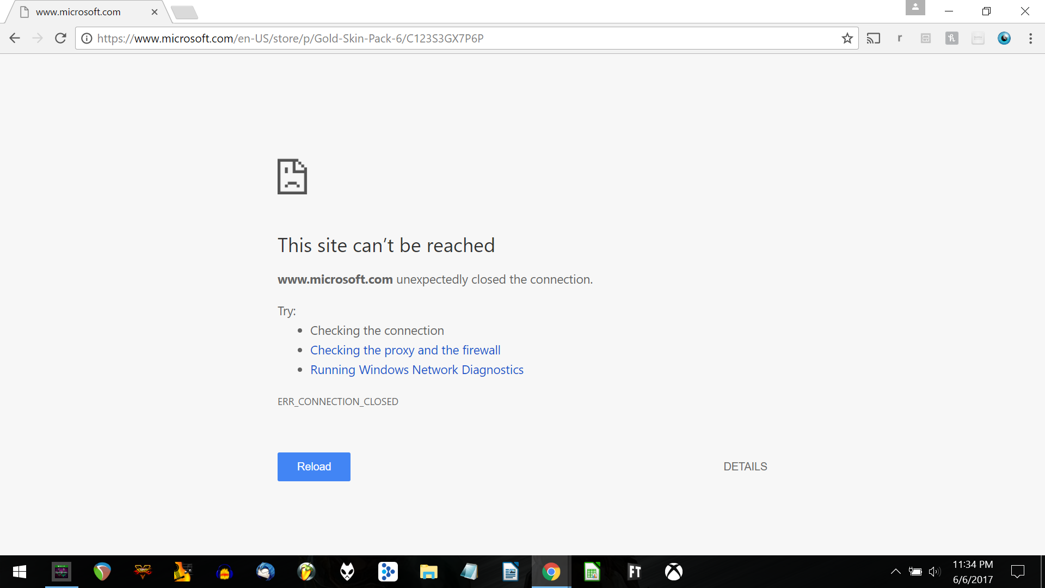Image resolution: width=1045 pixels, height=588 pixels.
Task: Go back to the previous page
Action: [15, 38]
